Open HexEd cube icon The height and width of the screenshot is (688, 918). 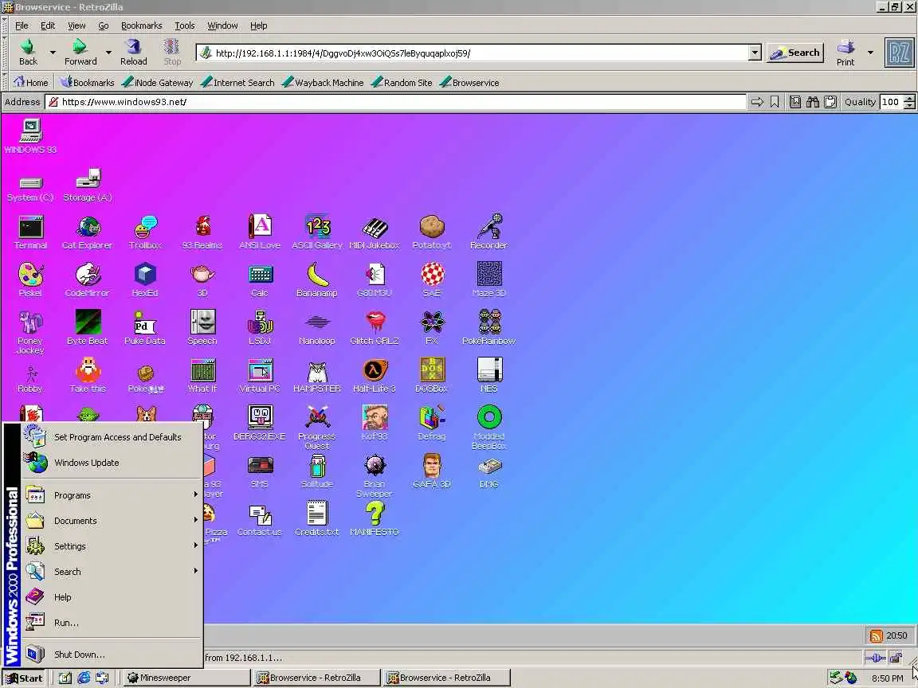145,280
